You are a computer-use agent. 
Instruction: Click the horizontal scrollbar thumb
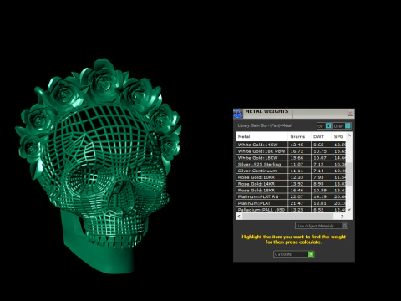tap(287, 217)
